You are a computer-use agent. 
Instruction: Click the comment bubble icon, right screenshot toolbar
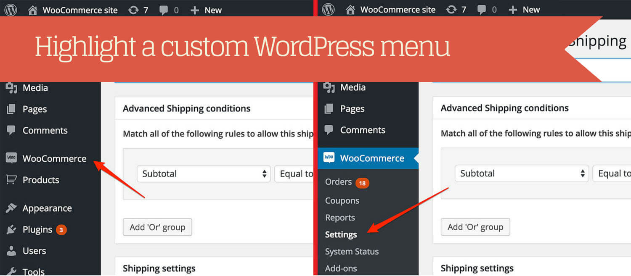coord(482,10)
